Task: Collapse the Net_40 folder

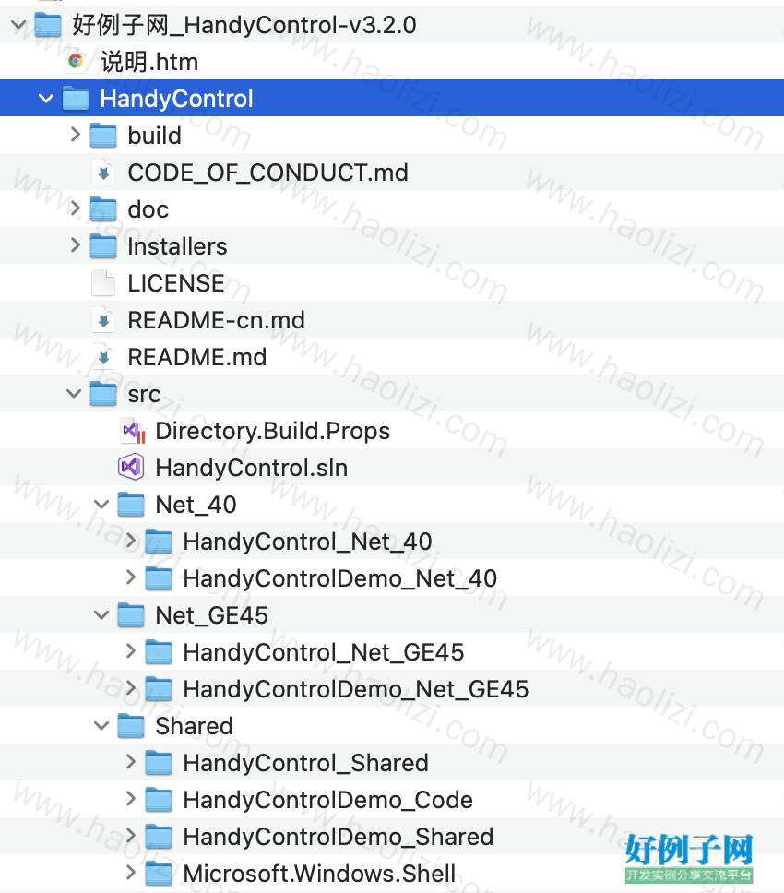Action: click(x=101, y=505)
